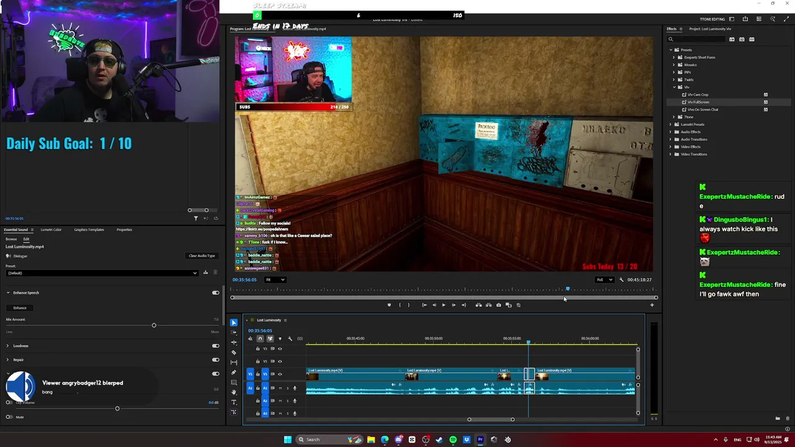Collapse the Enhance Speech section
This screenshot has width=795, height=447.
pyautogui.click(x=8, y=292)
